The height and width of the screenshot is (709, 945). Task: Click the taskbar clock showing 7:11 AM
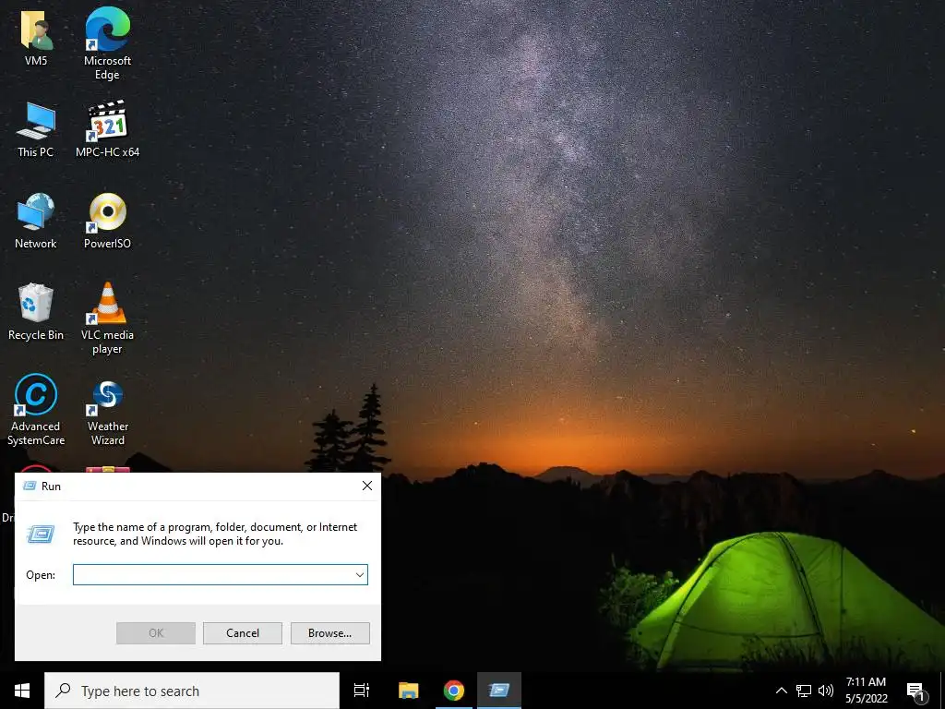pyautogui.click(x=866, y=691)
